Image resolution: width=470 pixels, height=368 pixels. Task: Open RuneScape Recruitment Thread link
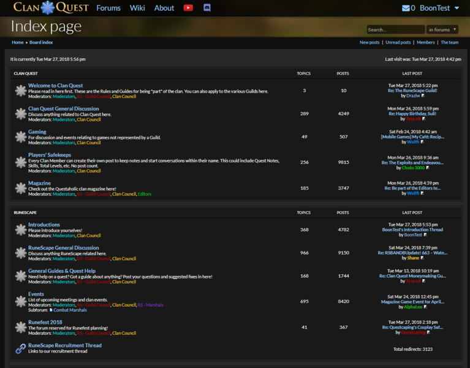click(65, 345)
